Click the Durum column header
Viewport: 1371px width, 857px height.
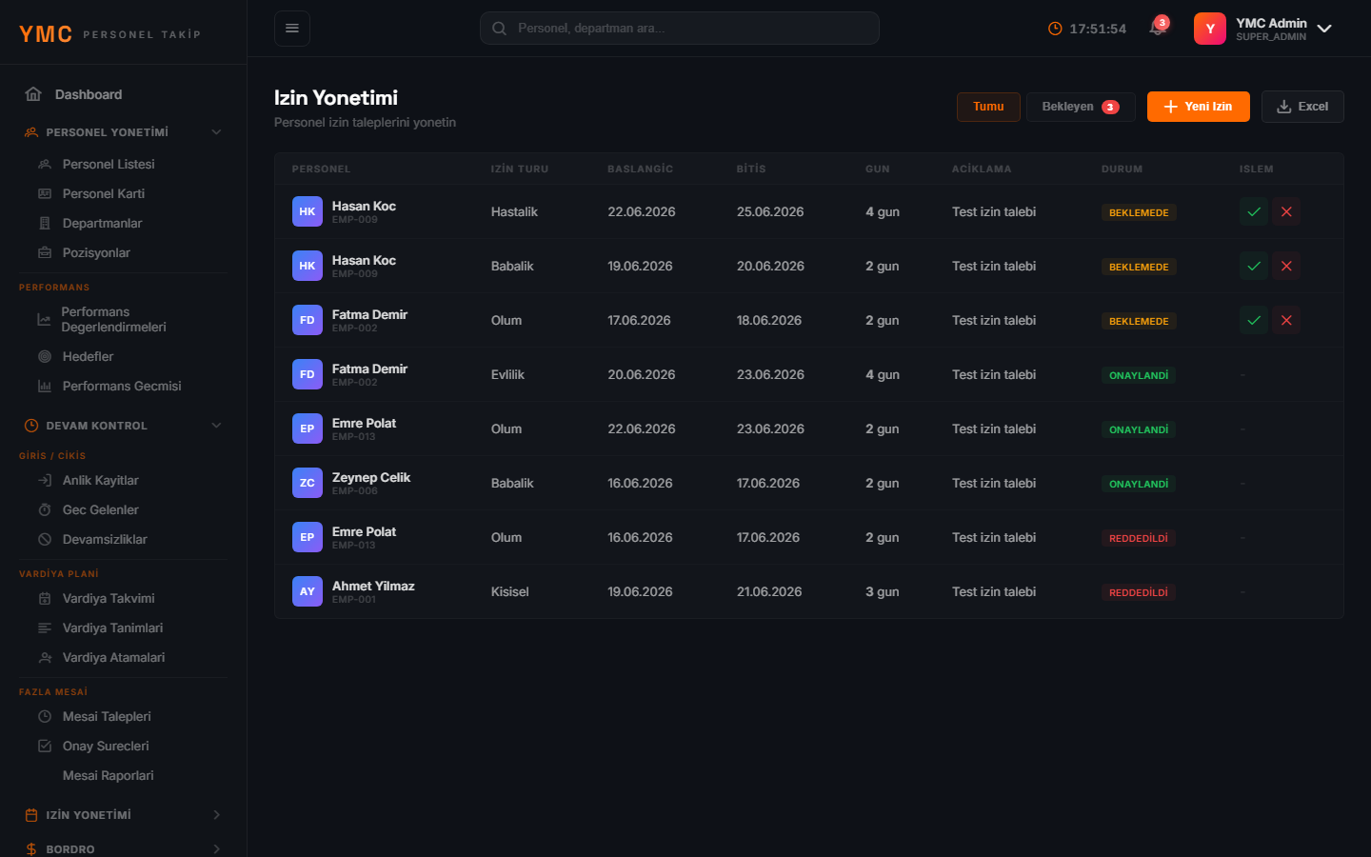click(1122, 169)
